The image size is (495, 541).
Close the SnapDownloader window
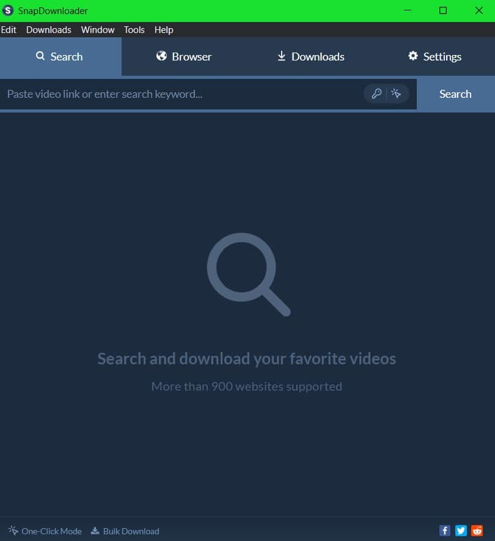479,10
